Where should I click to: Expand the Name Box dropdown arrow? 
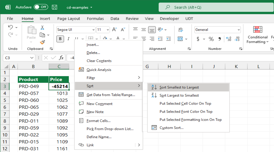(32, 58)
